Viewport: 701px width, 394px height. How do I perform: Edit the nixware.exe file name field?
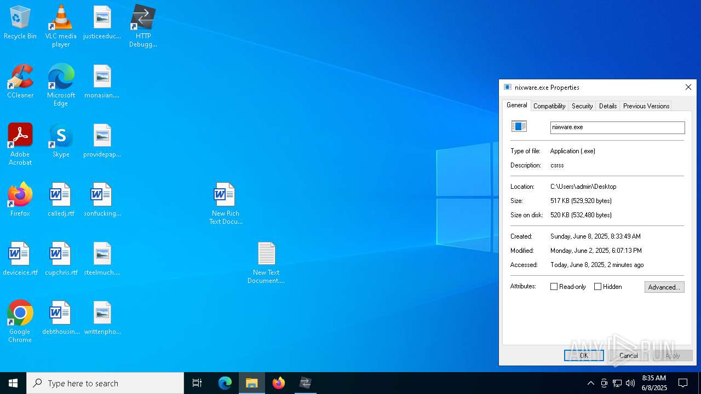pyautogui.click(x=617, y=127)
